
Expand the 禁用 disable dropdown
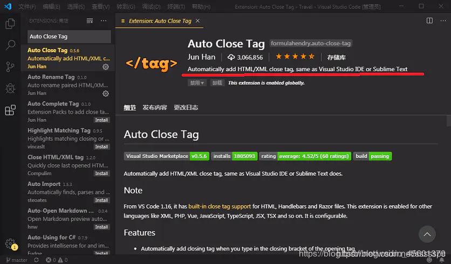[197, 83]
